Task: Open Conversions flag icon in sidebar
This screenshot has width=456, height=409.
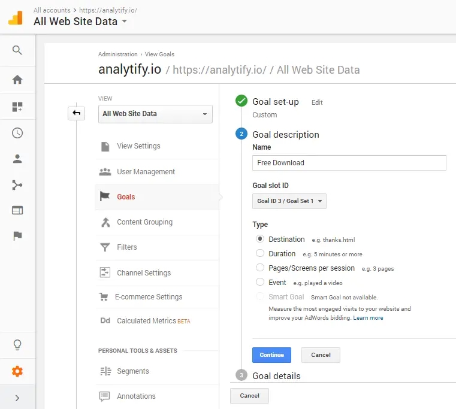Action: coord(17,235)
